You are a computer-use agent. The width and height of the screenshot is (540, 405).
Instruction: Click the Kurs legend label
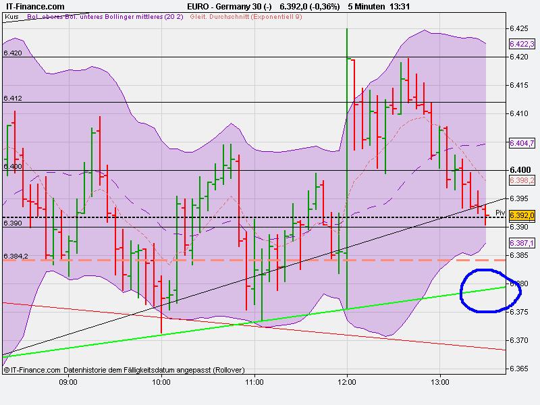(x=12, y=18)
